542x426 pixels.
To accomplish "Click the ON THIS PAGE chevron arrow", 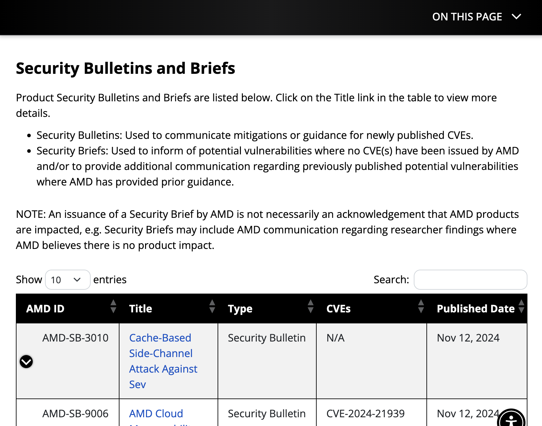I will (x=516, y=17).
